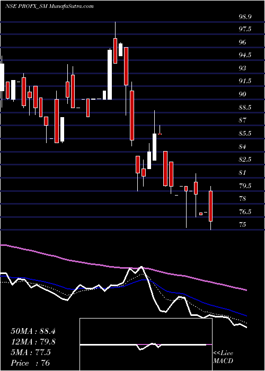Click the 79.5 price axis label

245,185
